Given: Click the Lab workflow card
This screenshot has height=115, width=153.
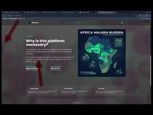Looking at the screenshot, I should click(76, 91).
